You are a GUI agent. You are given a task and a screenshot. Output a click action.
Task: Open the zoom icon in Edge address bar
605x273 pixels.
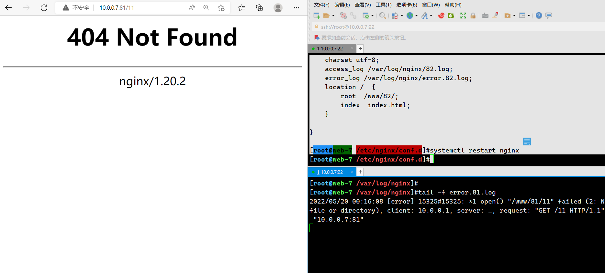click(206, 8)
